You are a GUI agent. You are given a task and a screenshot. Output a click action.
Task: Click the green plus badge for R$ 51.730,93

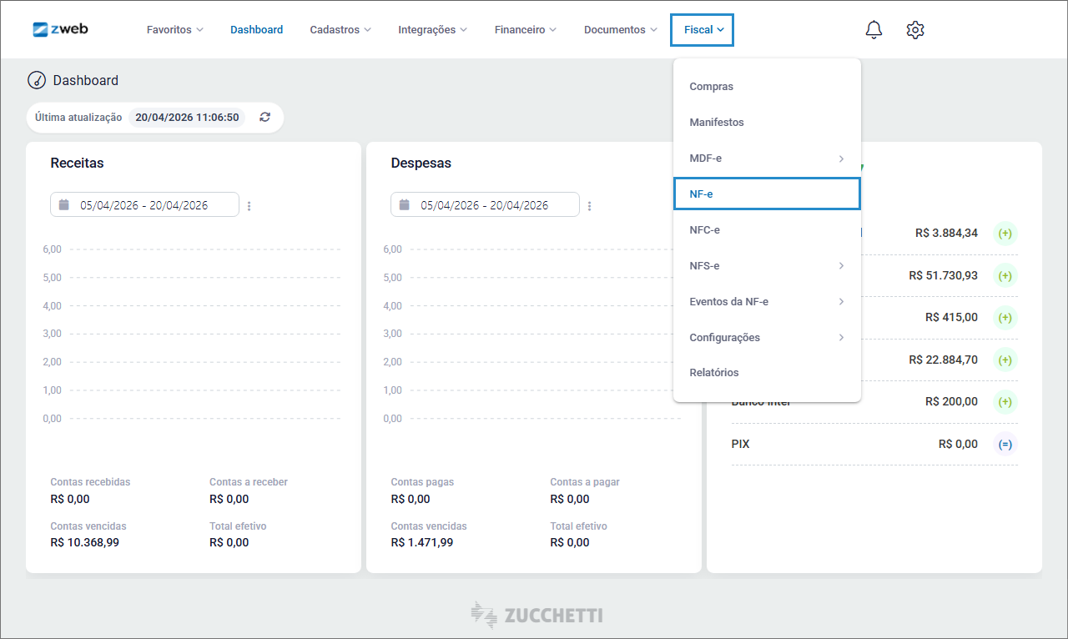pyautogui.click(x=1005, y=275)
